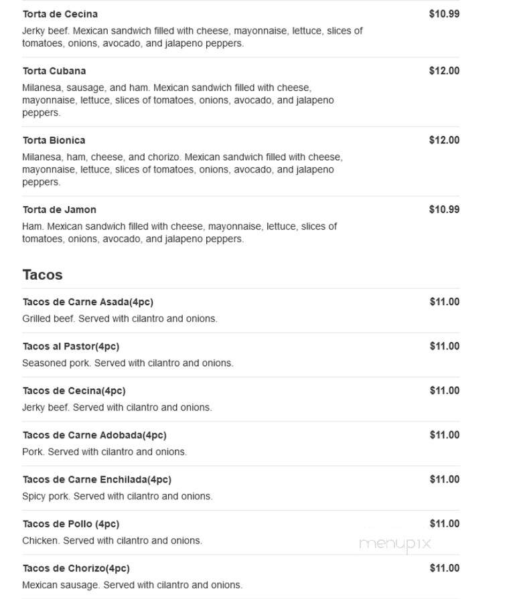Open Tacos de Carne Enchilada(4pc)

[97, 479]
